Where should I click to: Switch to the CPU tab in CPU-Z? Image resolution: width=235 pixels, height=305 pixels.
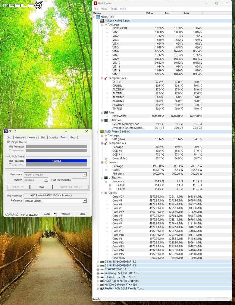click(x=9, y=137)
